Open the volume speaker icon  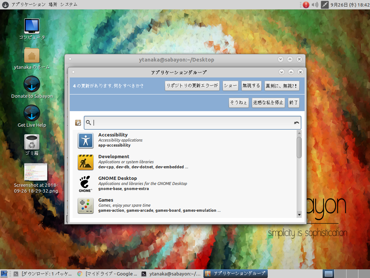[x=315, y=5]
